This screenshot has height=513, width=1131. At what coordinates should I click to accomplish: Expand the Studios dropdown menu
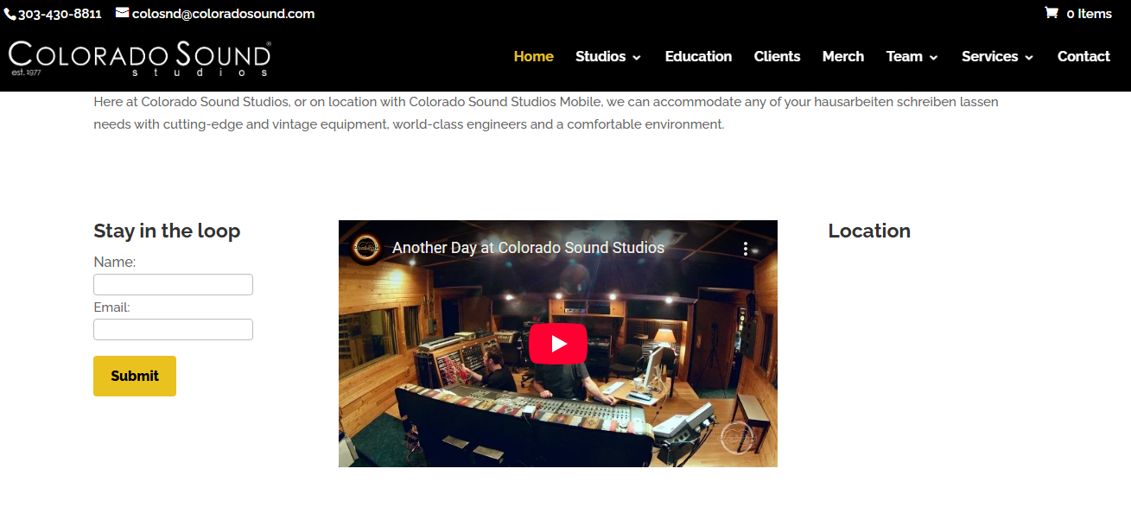pos(608,56)
